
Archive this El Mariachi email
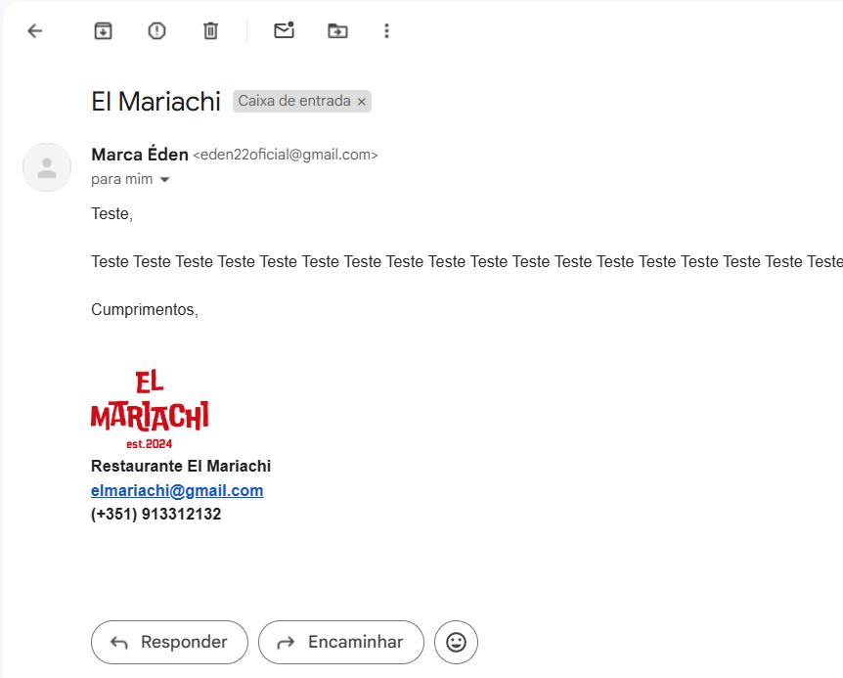click(103, 30)
